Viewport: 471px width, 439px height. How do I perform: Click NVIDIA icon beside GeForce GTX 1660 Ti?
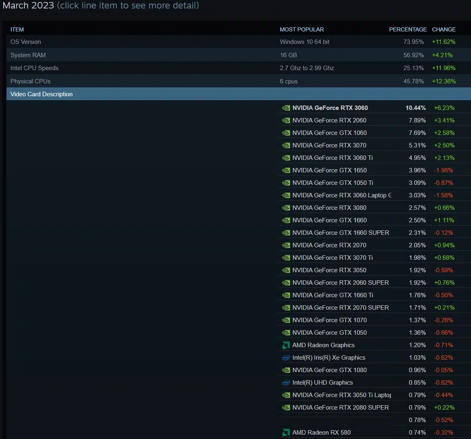[x=286, y=295]
